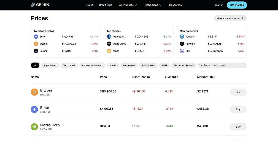The height and width of the screenshot is (141, 278).
Task: Click Fartcoin name in New on Gemini
Action: [190, 44]
